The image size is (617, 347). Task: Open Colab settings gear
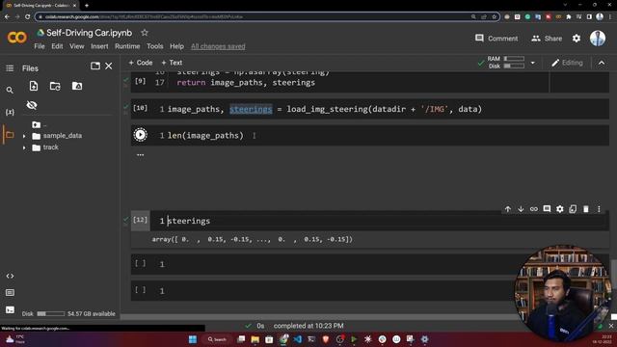577,39
